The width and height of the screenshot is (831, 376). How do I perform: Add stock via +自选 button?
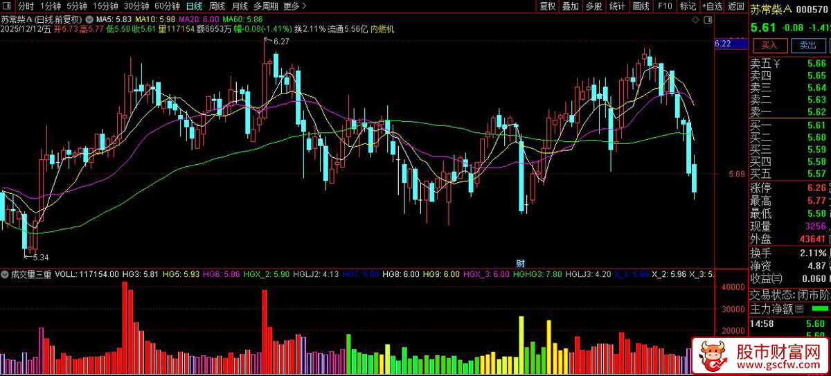[x=712, y=6]
